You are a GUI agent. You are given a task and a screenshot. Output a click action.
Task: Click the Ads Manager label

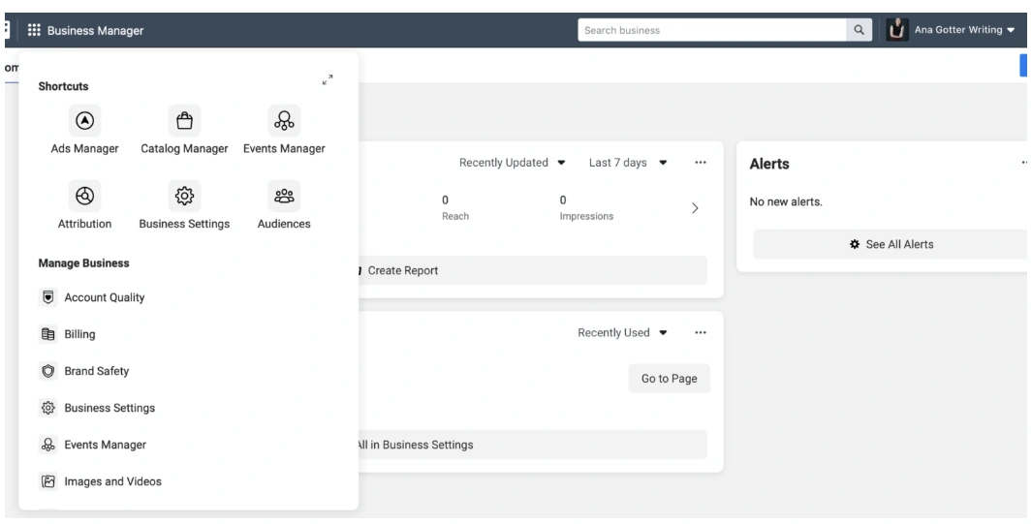coord(85,148)
